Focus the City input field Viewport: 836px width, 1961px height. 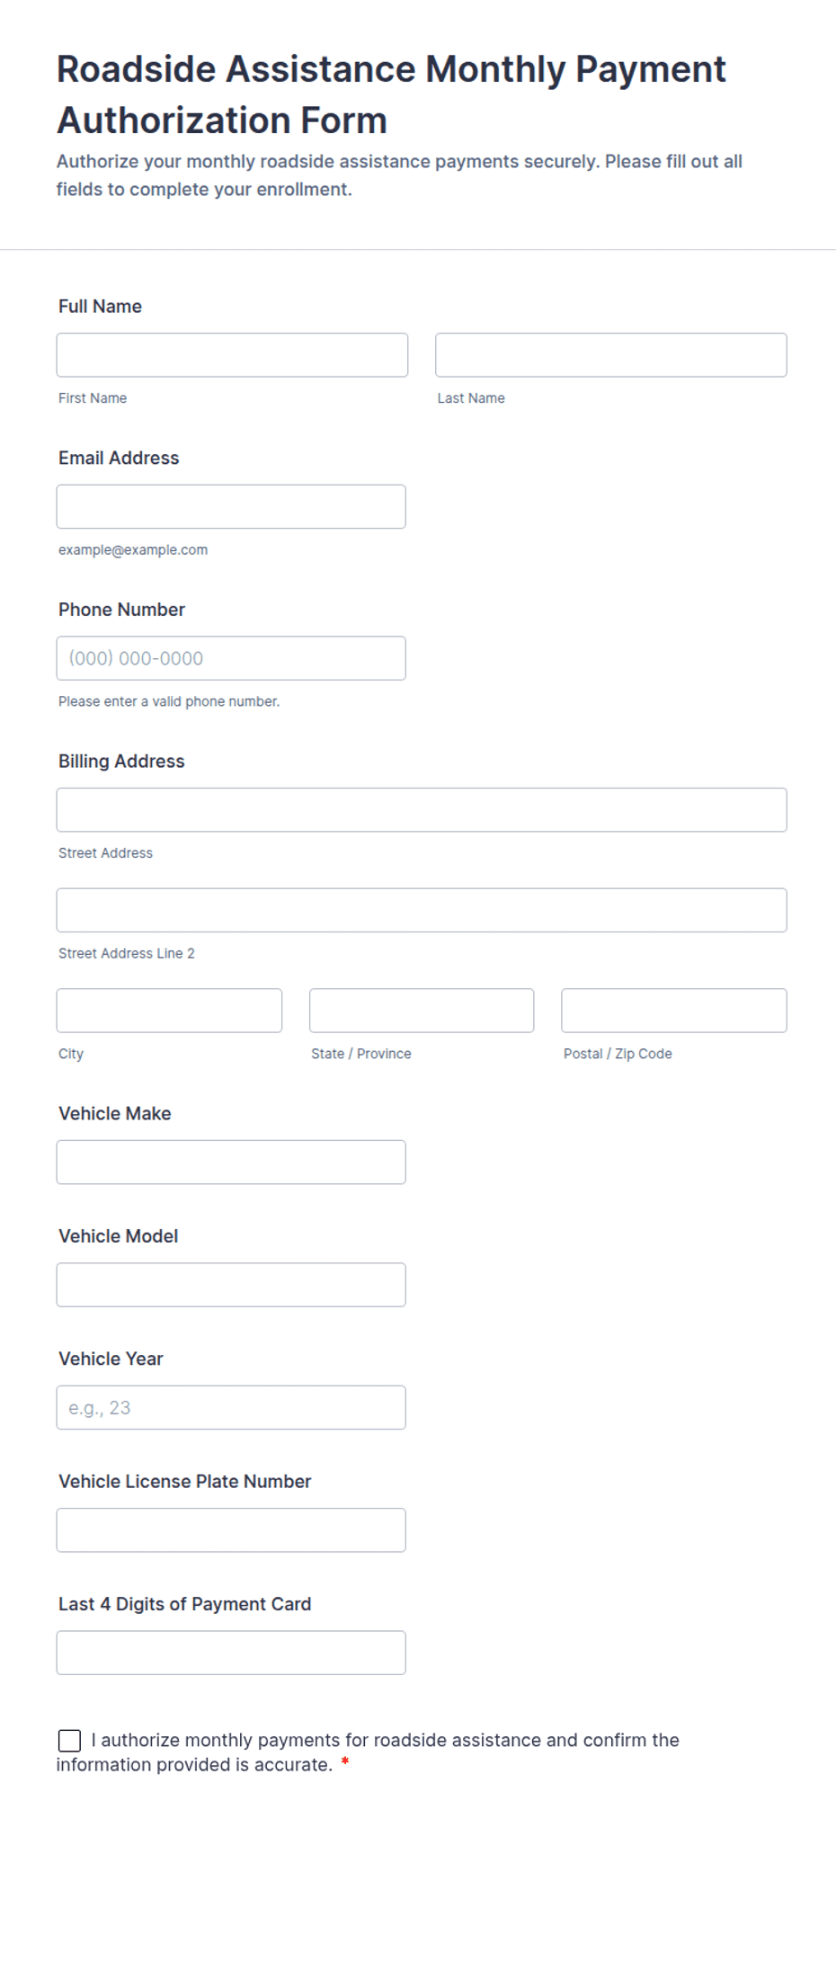click(x=169, y=1011)
